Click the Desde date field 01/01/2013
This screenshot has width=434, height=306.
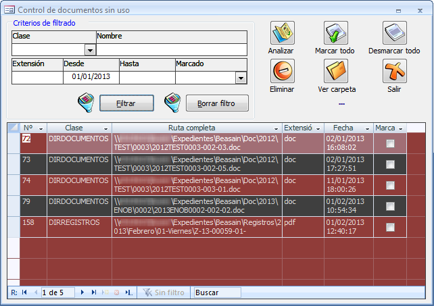point(91,78)
